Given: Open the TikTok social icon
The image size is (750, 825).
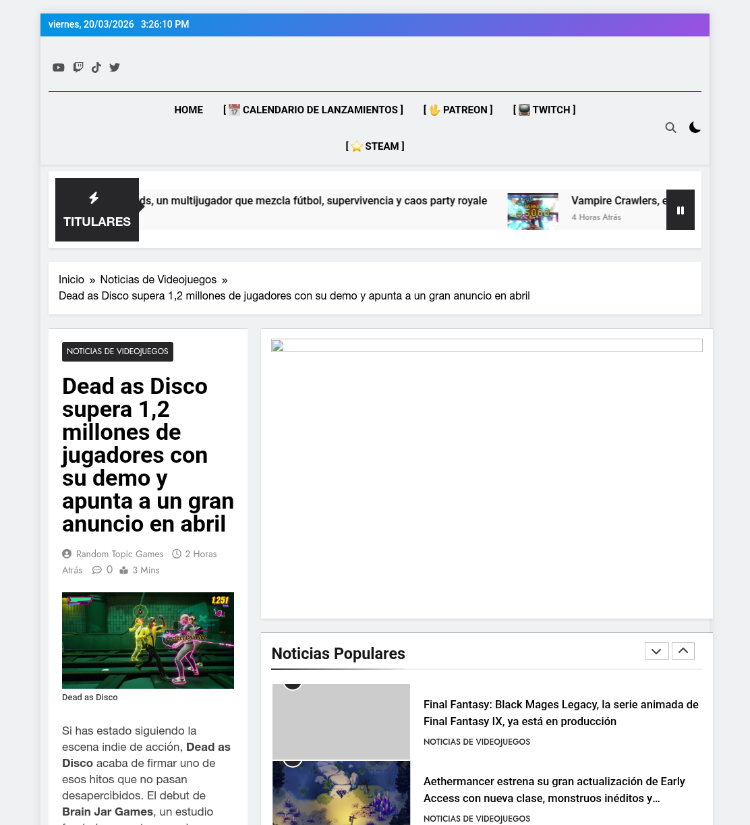Looking at the screenshot, I should tap(96, 67).
